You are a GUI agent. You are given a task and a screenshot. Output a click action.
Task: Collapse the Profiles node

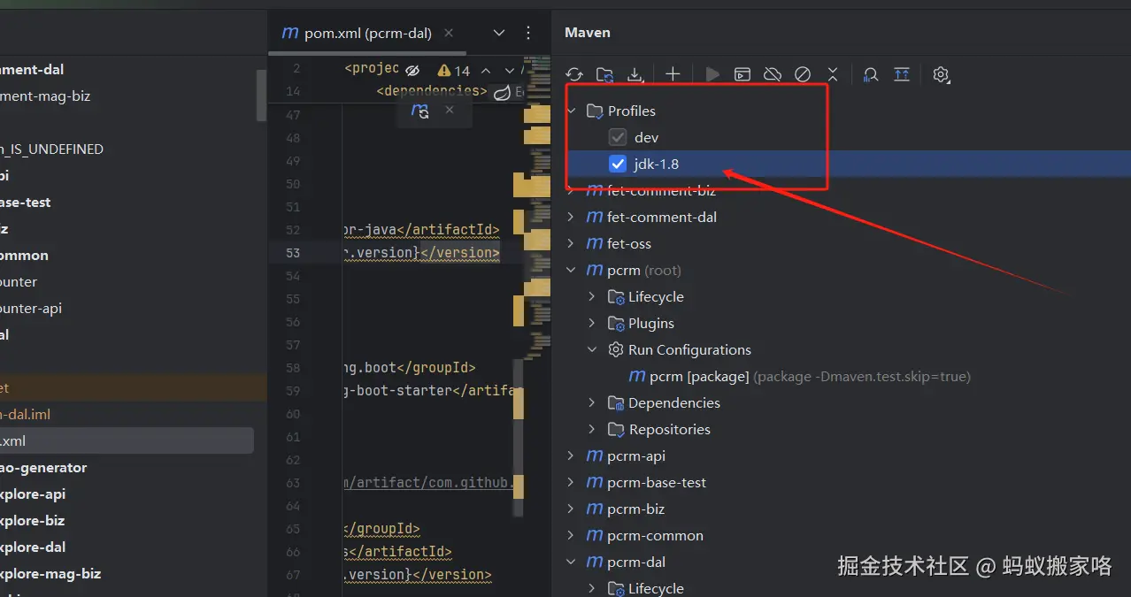point(572,111)
